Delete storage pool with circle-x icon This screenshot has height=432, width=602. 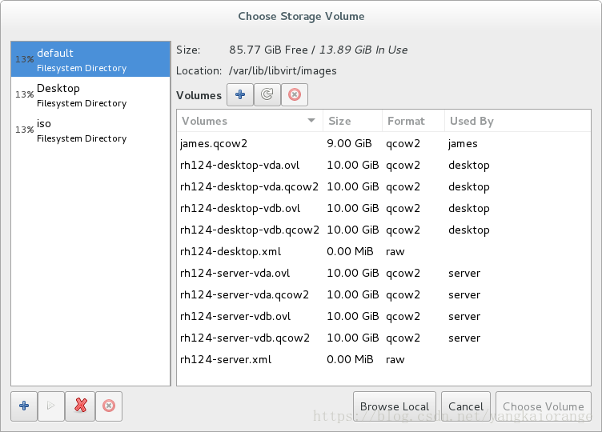tap(109, 406)
